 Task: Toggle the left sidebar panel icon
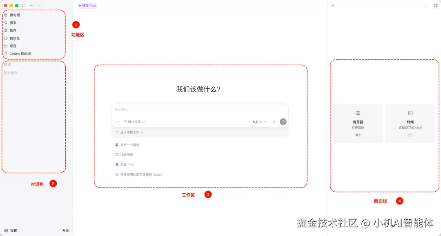tap(24, 6)
